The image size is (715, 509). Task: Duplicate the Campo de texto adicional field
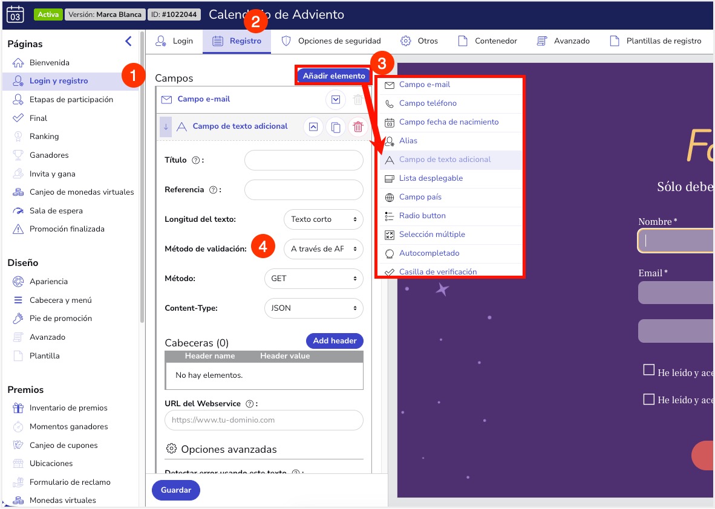[336, 127]
